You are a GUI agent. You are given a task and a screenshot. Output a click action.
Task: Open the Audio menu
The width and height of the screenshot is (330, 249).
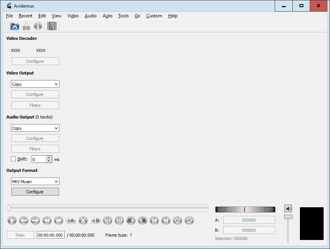coord(90,16)
